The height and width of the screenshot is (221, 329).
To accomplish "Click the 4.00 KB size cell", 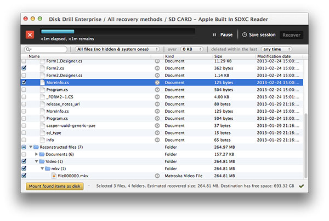I will pyautogui.click(x=222, y=97).
